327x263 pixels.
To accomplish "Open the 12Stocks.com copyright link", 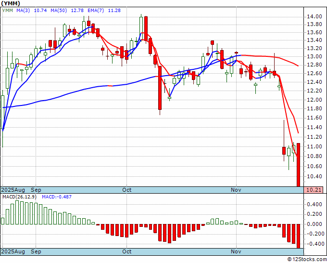I will pos(307,260).
